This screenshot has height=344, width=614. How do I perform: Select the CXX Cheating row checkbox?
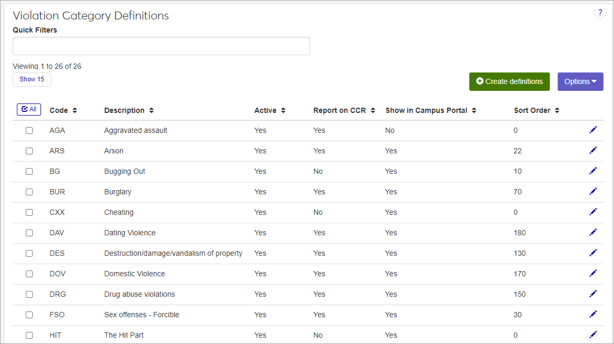(x=29, y=212)
